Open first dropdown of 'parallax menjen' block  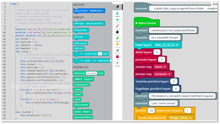pos(81,54)
